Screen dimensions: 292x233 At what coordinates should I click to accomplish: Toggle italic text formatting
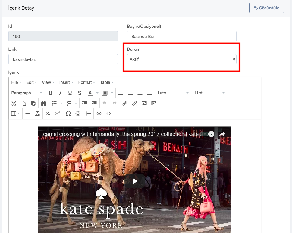click(60, 93)
